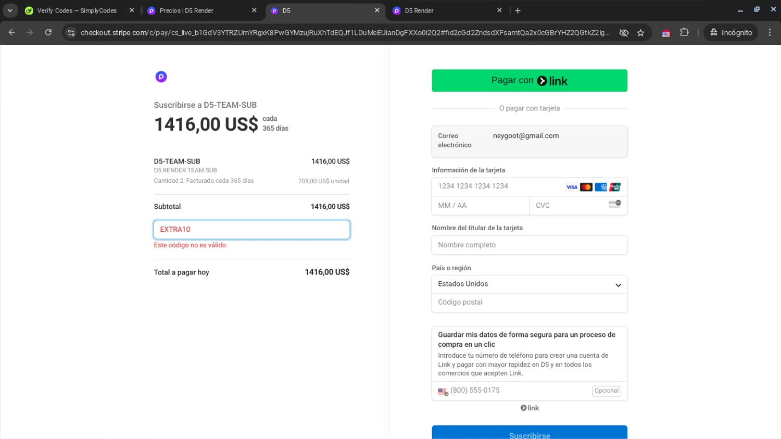
Task: Restore the browser window size
Action: pyautogui.click(x=757, y=9)
